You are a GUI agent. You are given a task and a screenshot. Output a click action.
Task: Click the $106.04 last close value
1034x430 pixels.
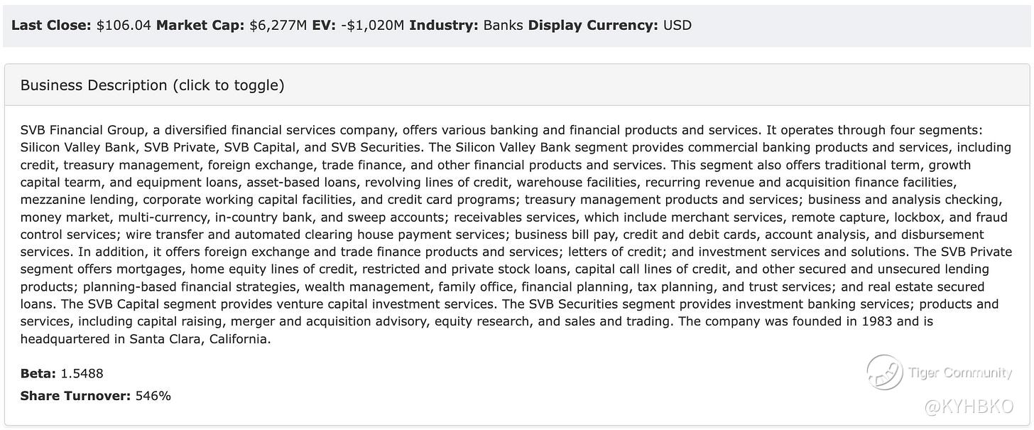[x=124, y=26]
